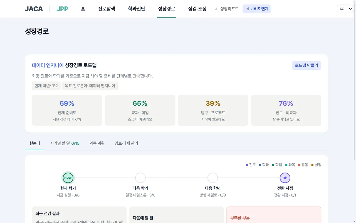Click the orange 활동 legend dot

299,165
